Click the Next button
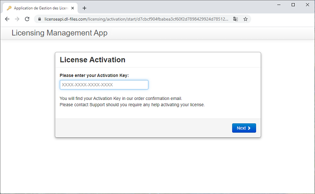The height and width of the screenshot is (194, 315). coord(244,128)
